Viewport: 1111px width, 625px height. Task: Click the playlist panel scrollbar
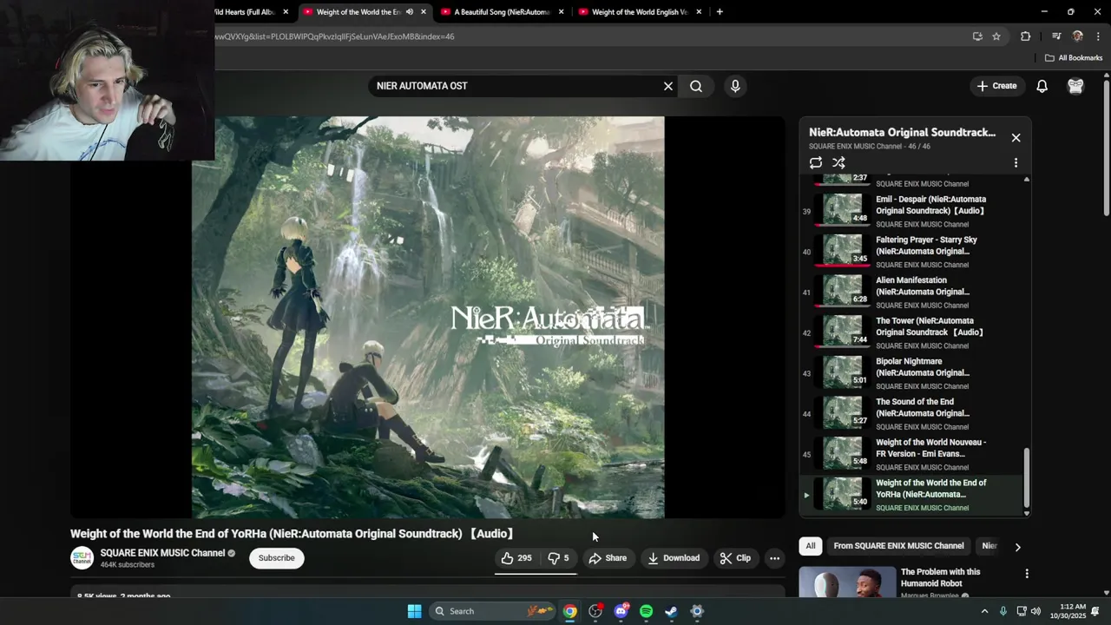point(1027,477)
